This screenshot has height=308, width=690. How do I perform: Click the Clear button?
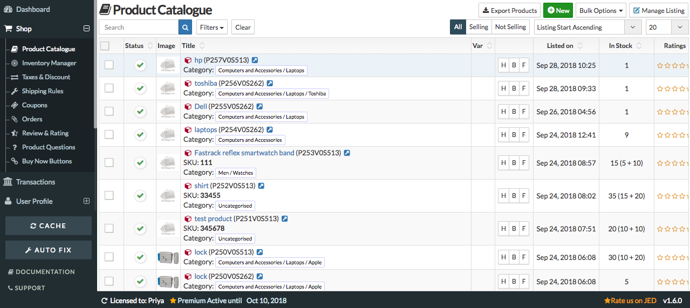[243, 27]
